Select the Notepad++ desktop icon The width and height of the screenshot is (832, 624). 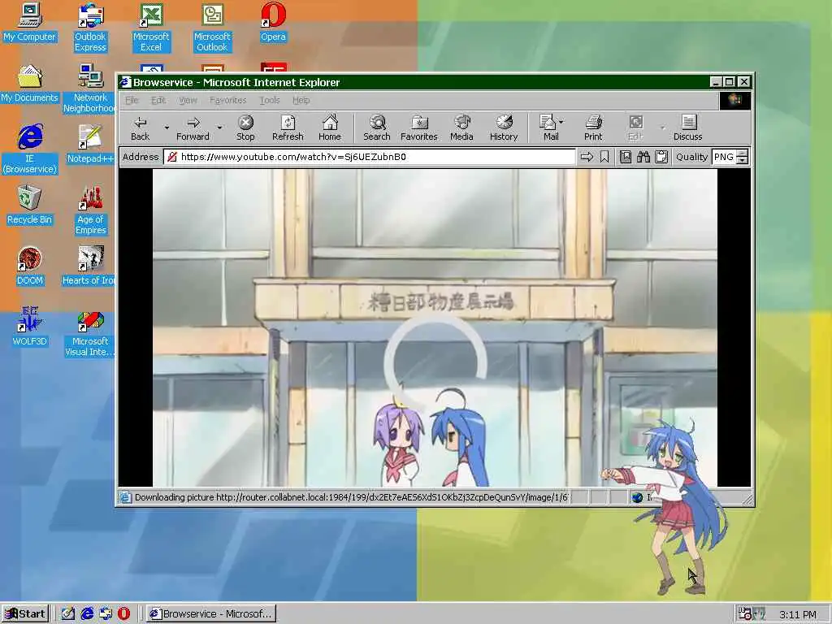(x=90, y=144)
